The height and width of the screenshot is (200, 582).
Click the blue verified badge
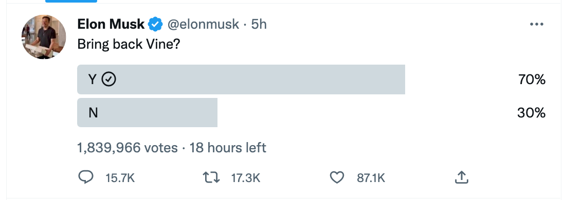pos(155,25)
